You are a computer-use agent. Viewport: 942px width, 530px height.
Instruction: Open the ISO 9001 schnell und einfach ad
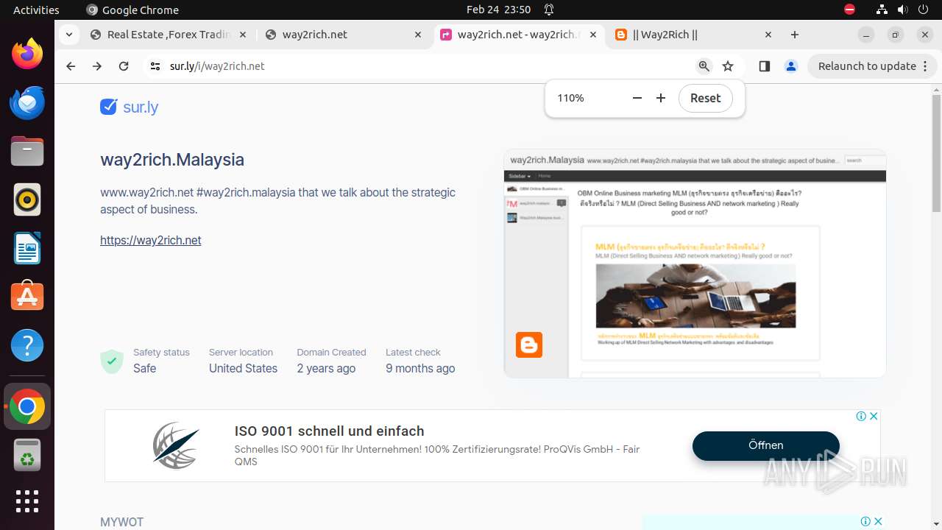click(329, 431)
